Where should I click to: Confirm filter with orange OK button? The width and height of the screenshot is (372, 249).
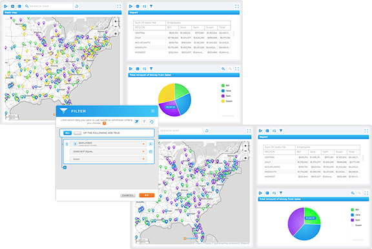(147, 195)
